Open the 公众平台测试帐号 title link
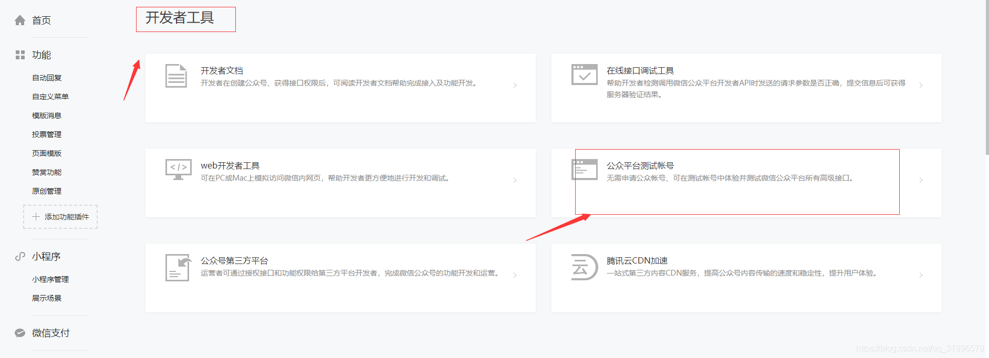989x358 pixels. [640, 165]
